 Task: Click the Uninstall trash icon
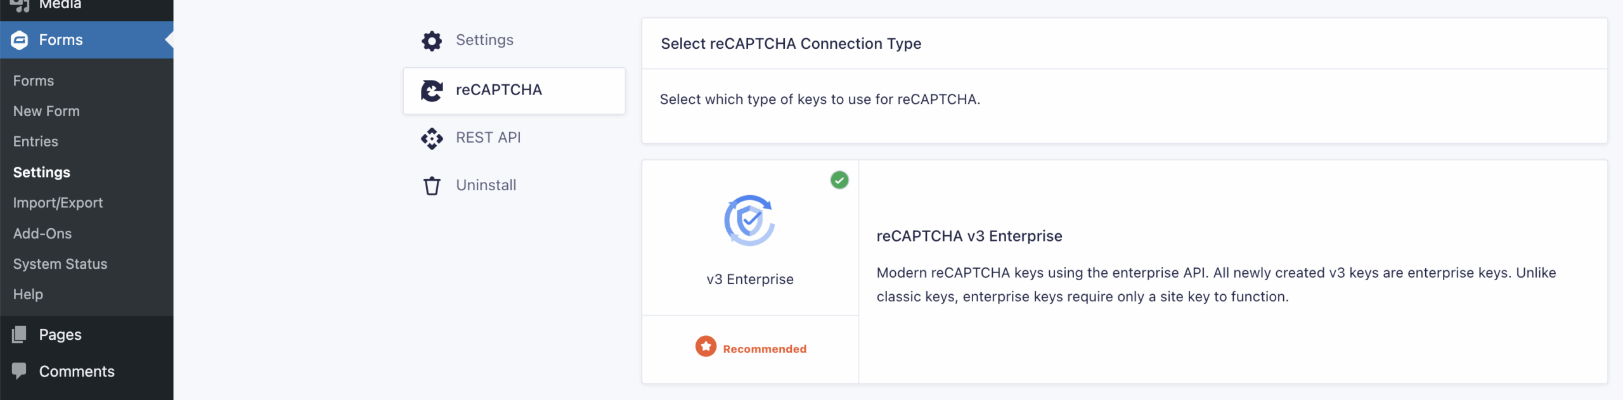432,186
